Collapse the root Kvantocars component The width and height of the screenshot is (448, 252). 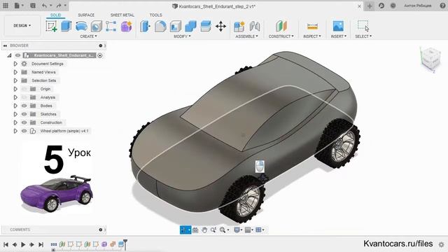click(9, 55)
